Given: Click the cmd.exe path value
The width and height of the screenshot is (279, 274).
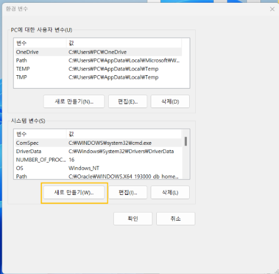Looking at the screenshot, I should tap(110, 143).
